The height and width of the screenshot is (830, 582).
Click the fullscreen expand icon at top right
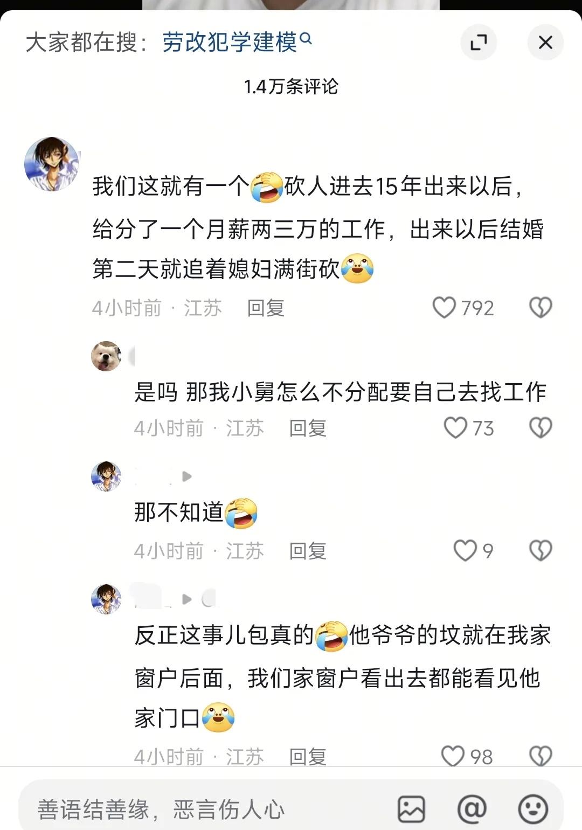click(x=479, y=41)
